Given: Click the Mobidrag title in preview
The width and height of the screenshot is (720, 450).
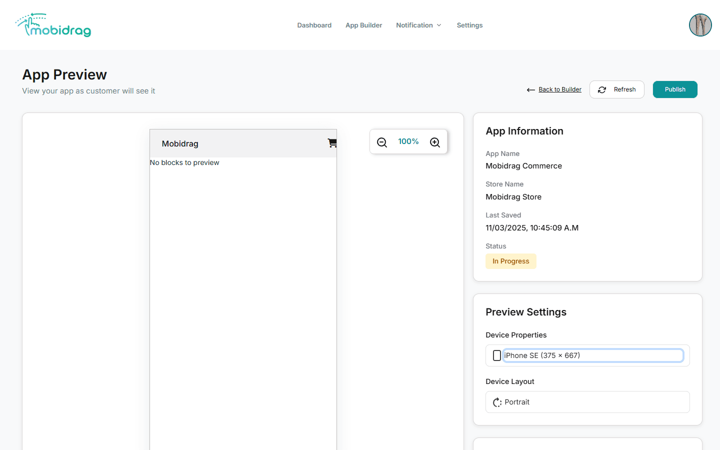Looking at the screenshot, I should pyautogui.click(x=180, y=143).
